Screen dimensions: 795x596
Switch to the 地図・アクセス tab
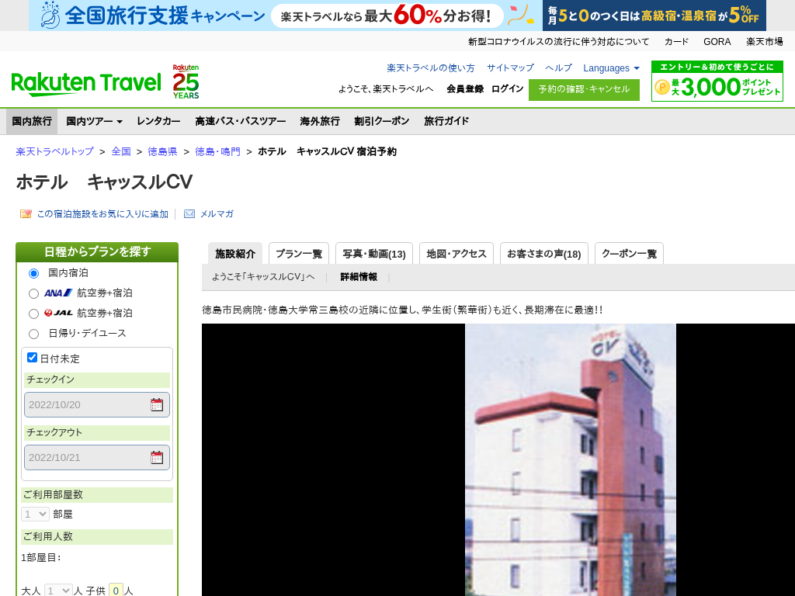pyautogui.click(x=457, y=254)
